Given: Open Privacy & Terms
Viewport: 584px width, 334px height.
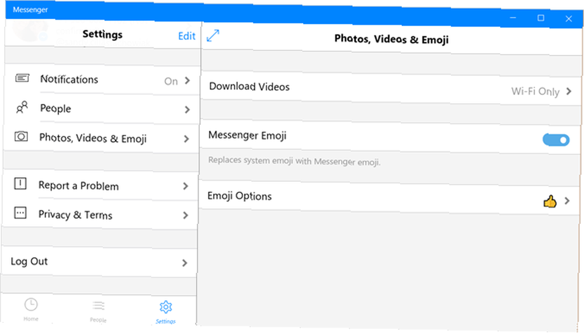Looking at the screenshot, I should (99, 215).
